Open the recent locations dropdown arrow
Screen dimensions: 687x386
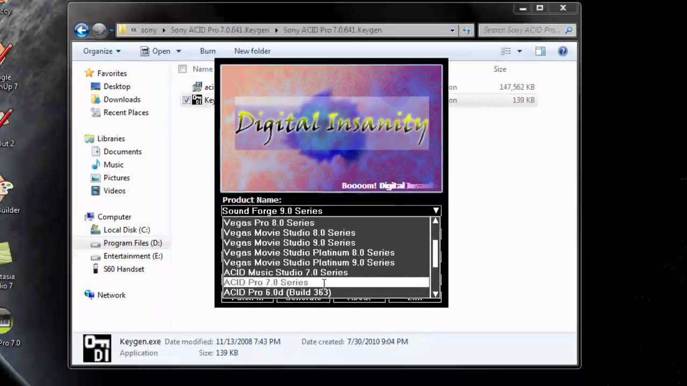[x=111, y=31]
